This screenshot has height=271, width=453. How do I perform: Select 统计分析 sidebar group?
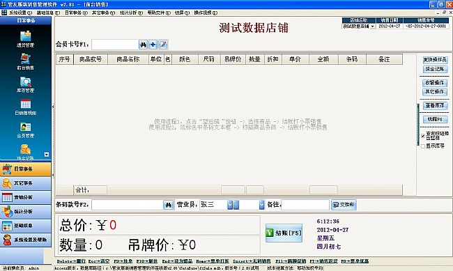(x=26, y=212)
